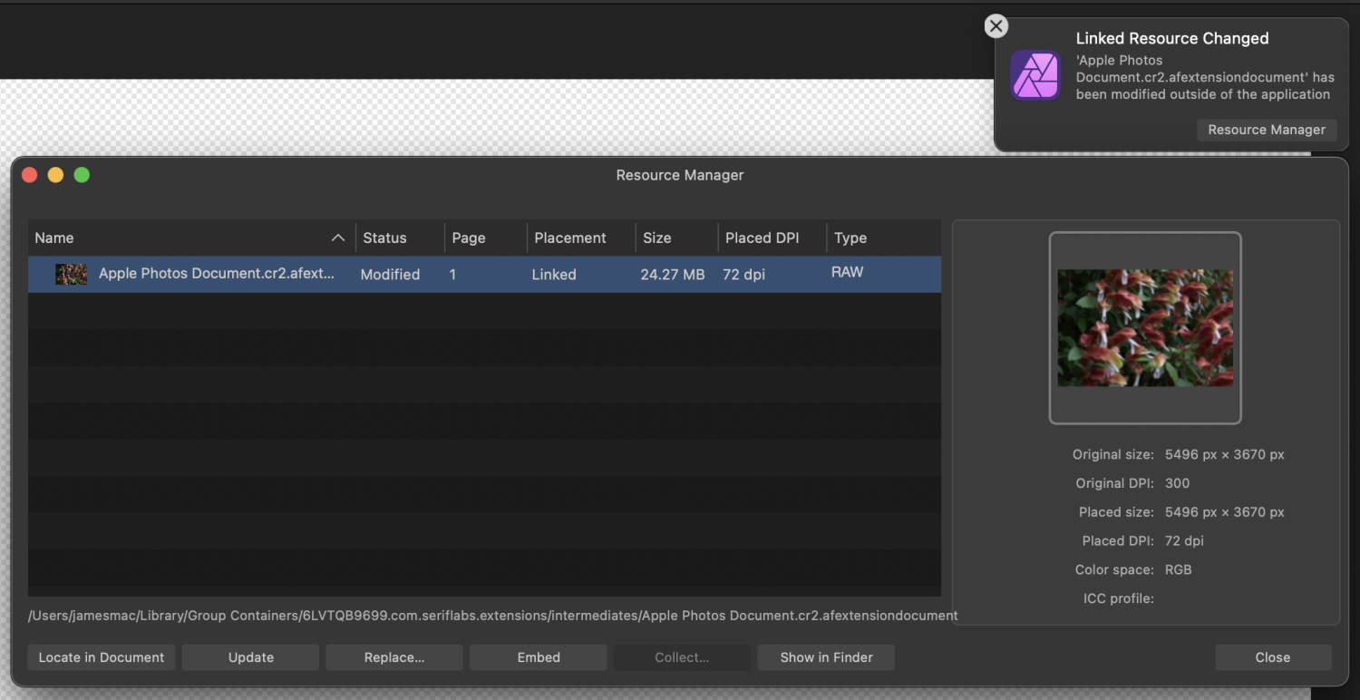Screen dimensions: 1360x700
Task: Click the sort chevron on the Name column
Action: [337, 238]
